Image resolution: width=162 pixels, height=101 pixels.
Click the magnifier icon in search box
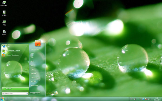27,93
